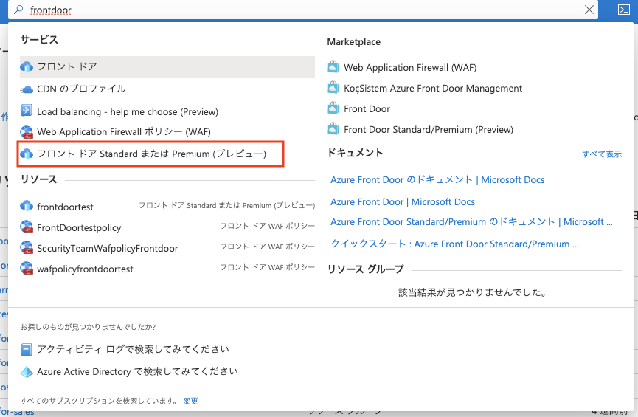638x417 pixels.
Task: Open the Cloud Shell icon
Action: (623, 10)
